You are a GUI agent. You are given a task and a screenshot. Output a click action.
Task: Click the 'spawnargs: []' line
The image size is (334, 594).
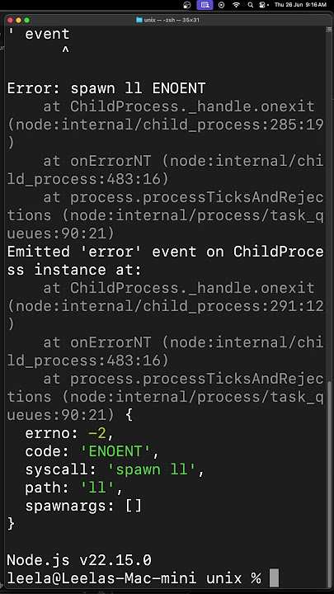83,506
